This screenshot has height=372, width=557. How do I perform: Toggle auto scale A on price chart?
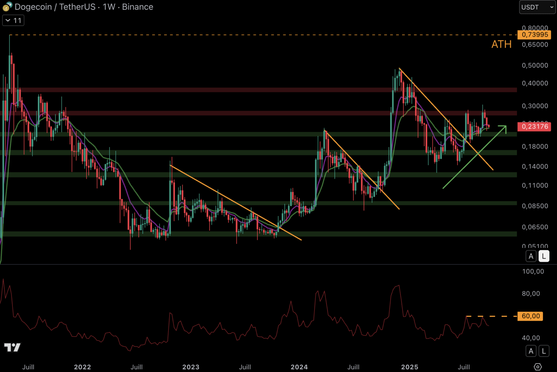[x=531, y=256]
